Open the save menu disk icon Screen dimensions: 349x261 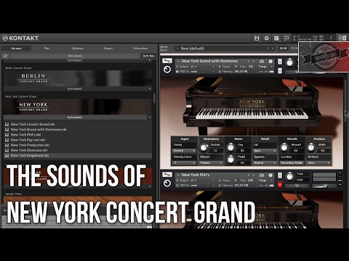[x=257, y=38]
